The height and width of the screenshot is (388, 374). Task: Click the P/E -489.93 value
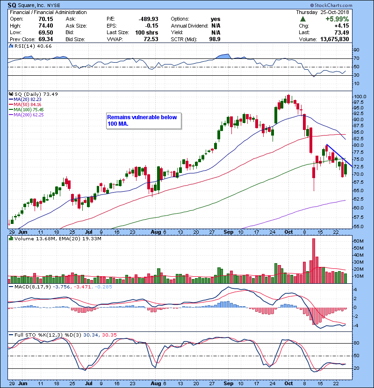[148, 19]
